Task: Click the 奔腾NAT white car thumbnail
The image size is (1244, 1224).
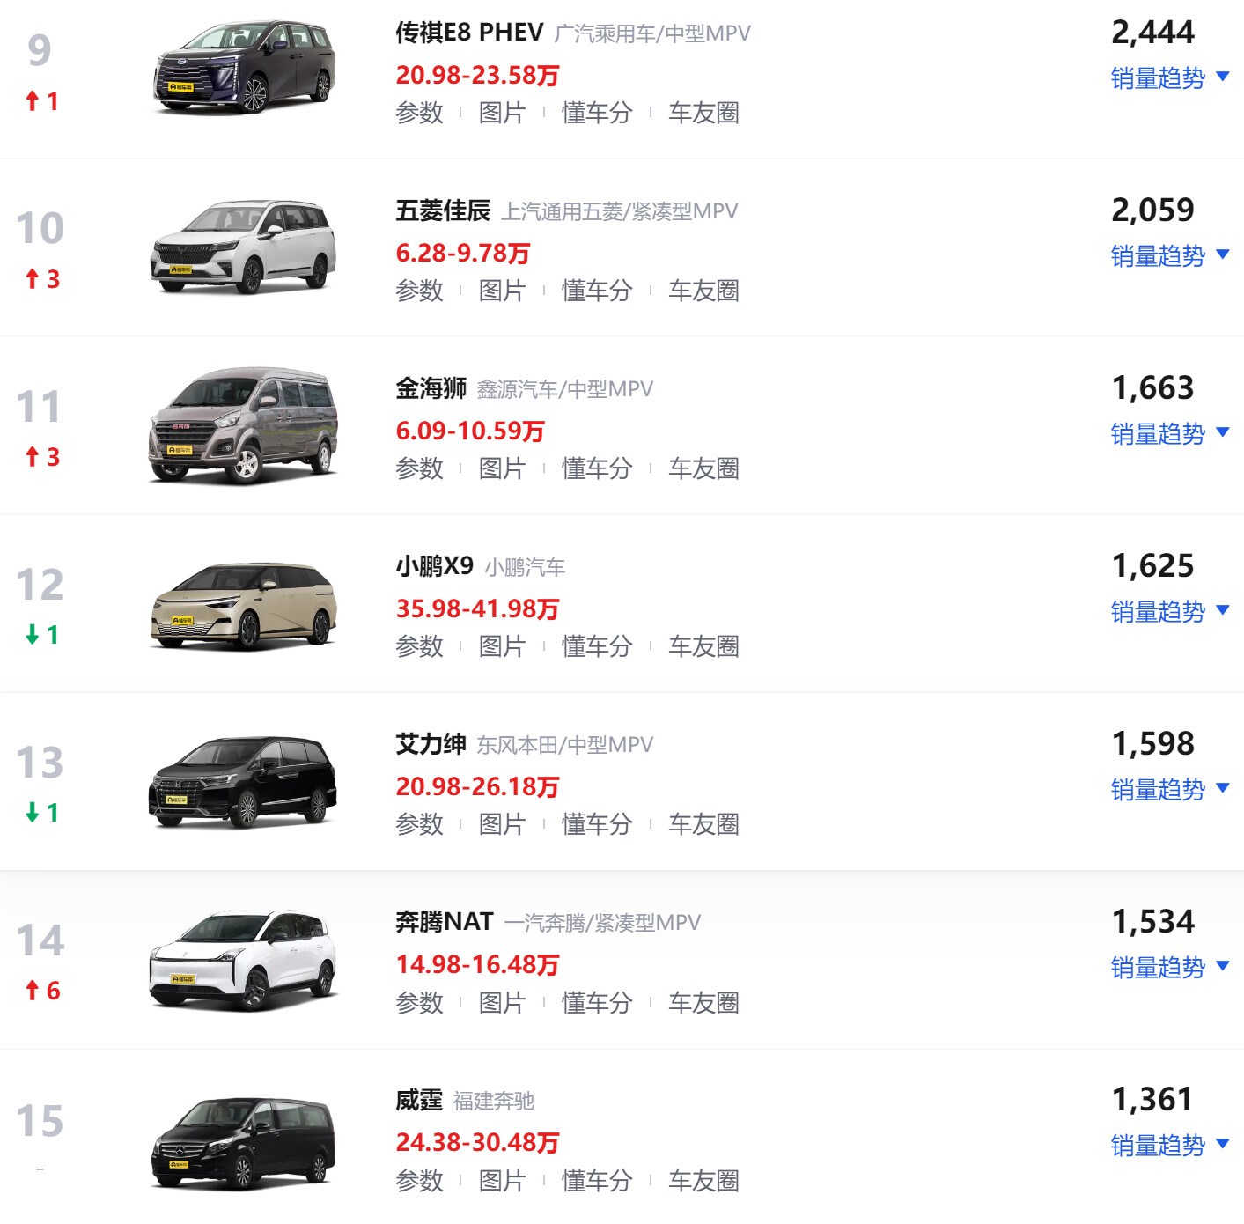Action: pyautogui.click(x=243, y=960)
